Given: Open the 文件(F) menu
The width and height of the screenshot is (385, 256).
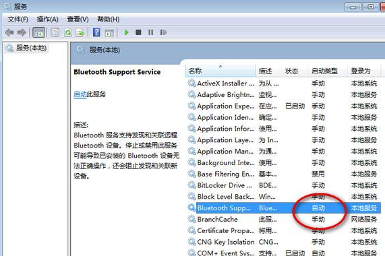Looking at the screenshot, I should point(18,19).
